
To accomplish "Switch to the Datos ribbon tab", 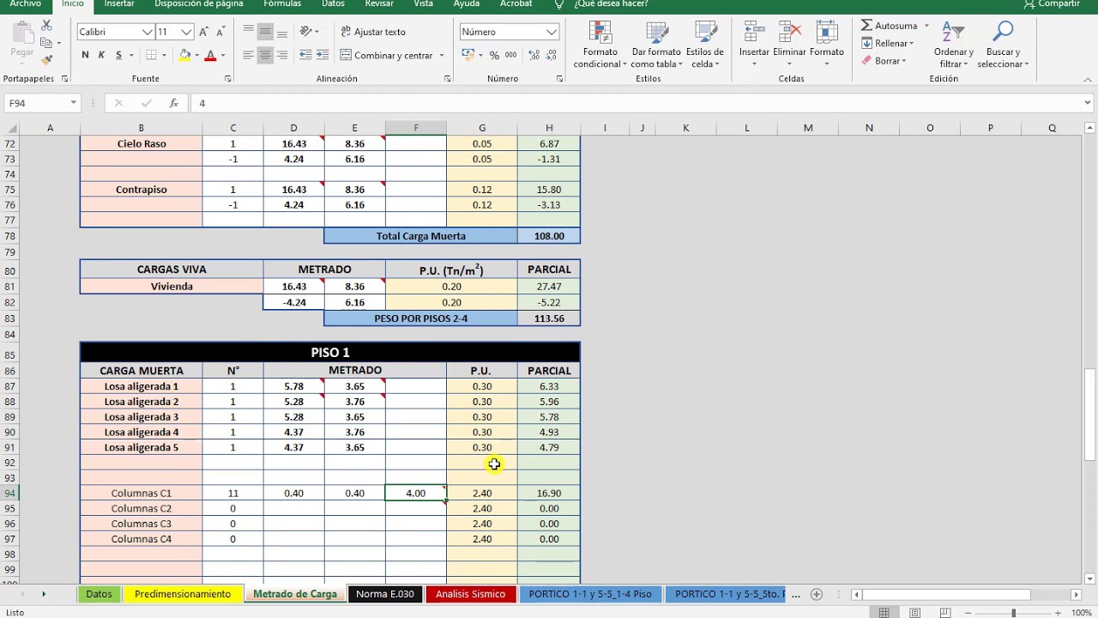I will click(333, 4).
